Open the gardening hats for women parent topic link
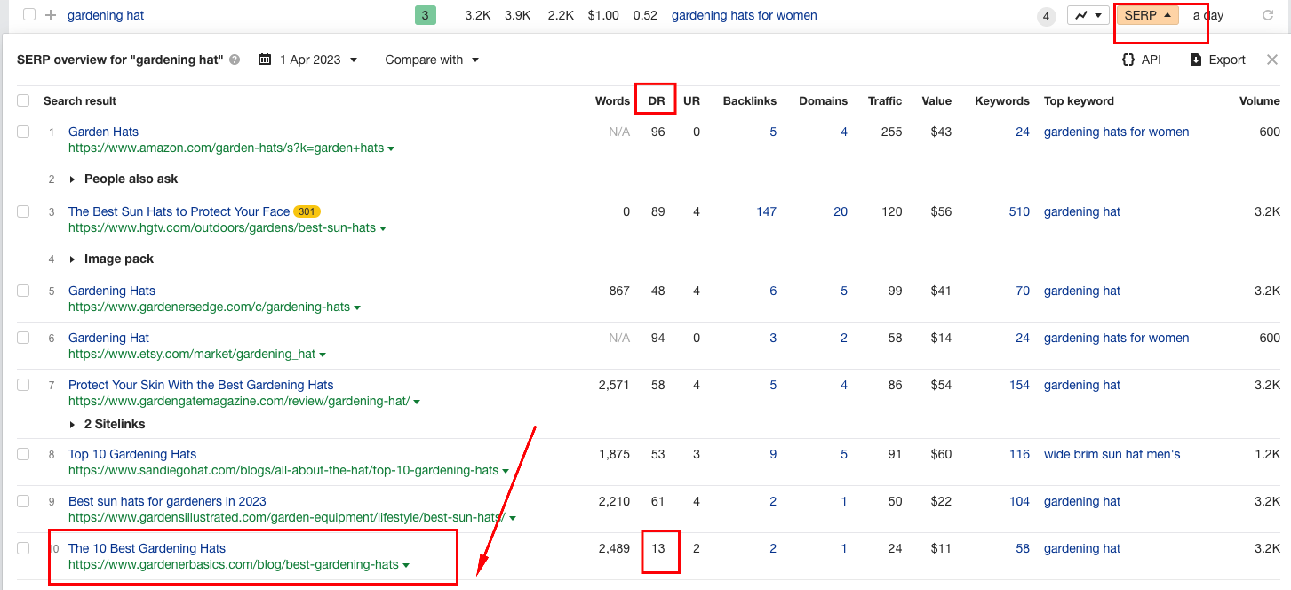 click(x=745, y=15)
